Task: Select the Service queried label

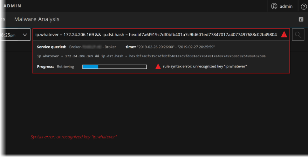Action: (x=52, y=47)
